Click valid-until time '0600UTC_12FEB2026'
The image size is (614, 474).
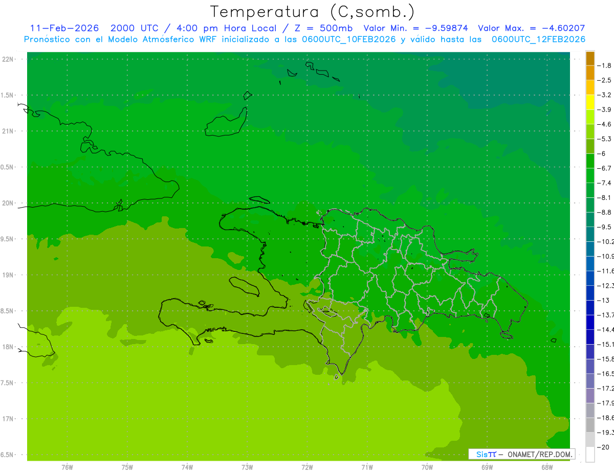click(x=538, y=39)
